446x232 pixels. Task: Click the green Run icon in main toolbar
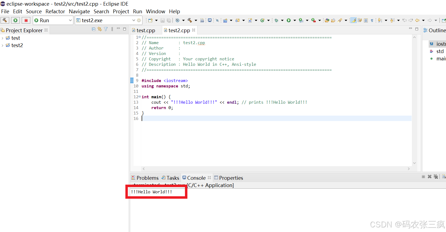(x=289, y=20)
